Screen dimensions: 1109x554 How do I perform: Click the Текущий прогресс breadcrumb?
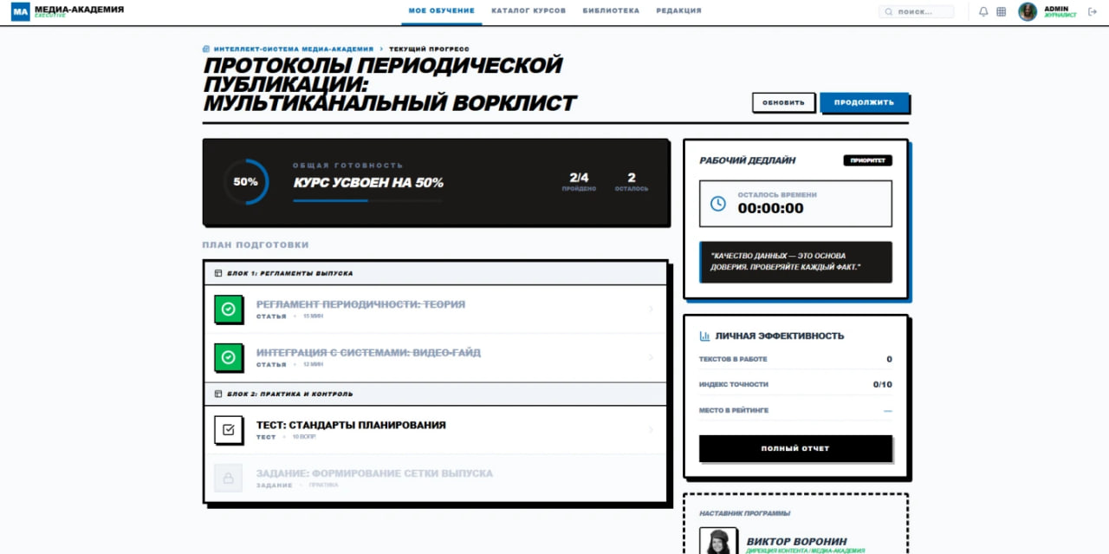pyautogui.click(x=429, y=49)
